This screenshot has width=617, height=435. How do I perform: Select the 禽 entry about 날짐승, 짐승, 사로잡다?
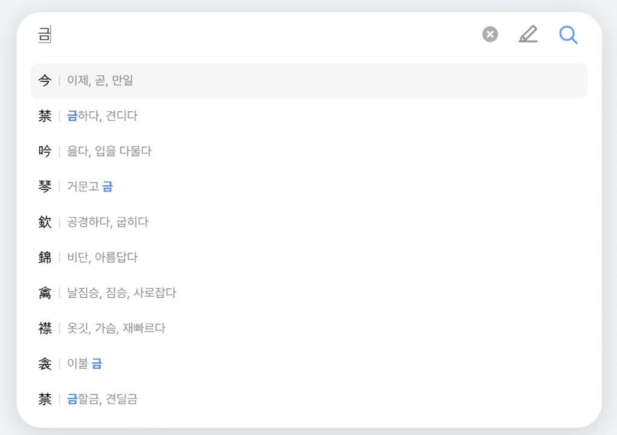(x=181, y=293)
